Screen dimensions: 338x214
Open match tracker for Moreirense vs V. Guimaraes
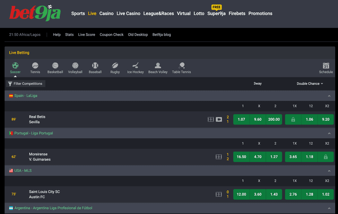coord(219,157)
